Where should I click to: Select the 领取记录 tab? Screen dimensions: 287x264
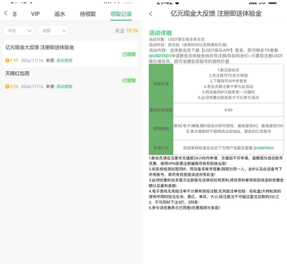pyautogui.click(x=121, y=14)
